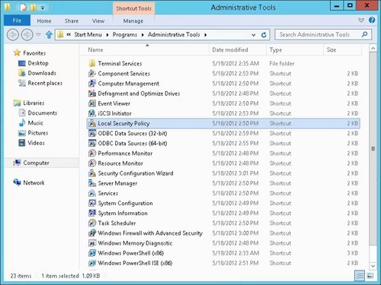Click the iSCSI Initiator icon

pyautogui.click(x=92, y=113)
